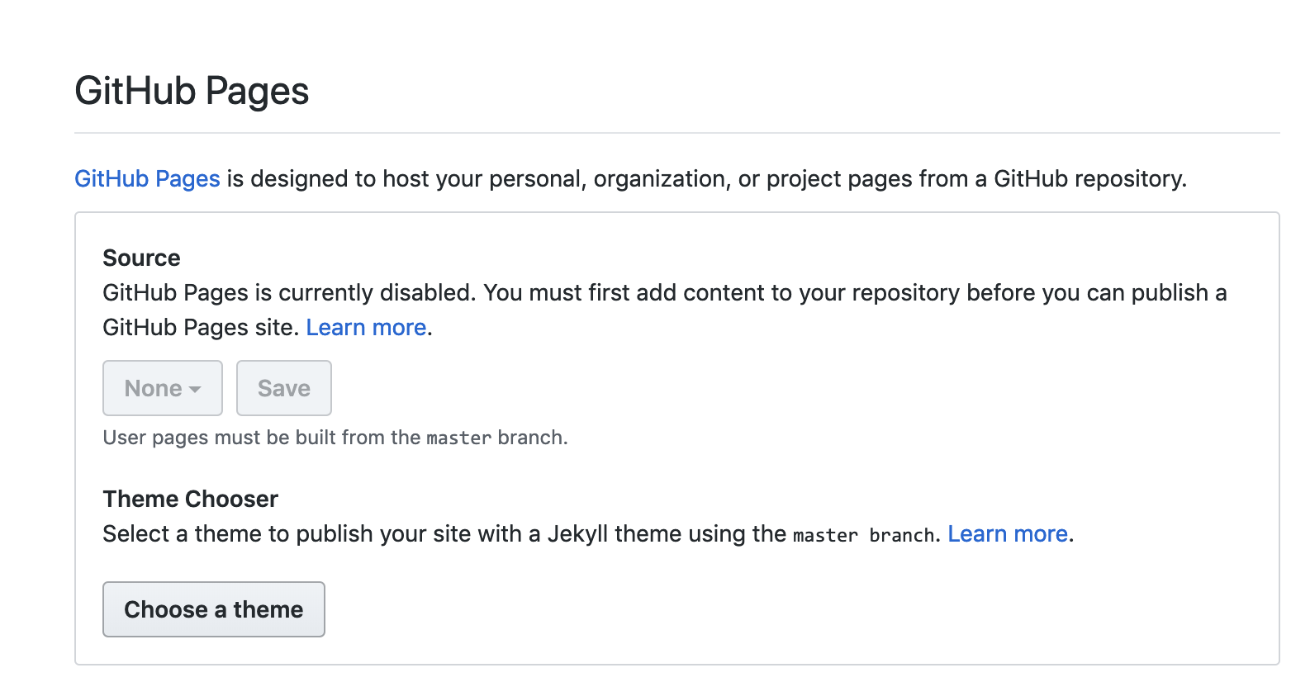This screenshot has width=1310, height=682.
Task: Click 'GitHub Pages is currently disabled' sentence
Action: point(289,293)
